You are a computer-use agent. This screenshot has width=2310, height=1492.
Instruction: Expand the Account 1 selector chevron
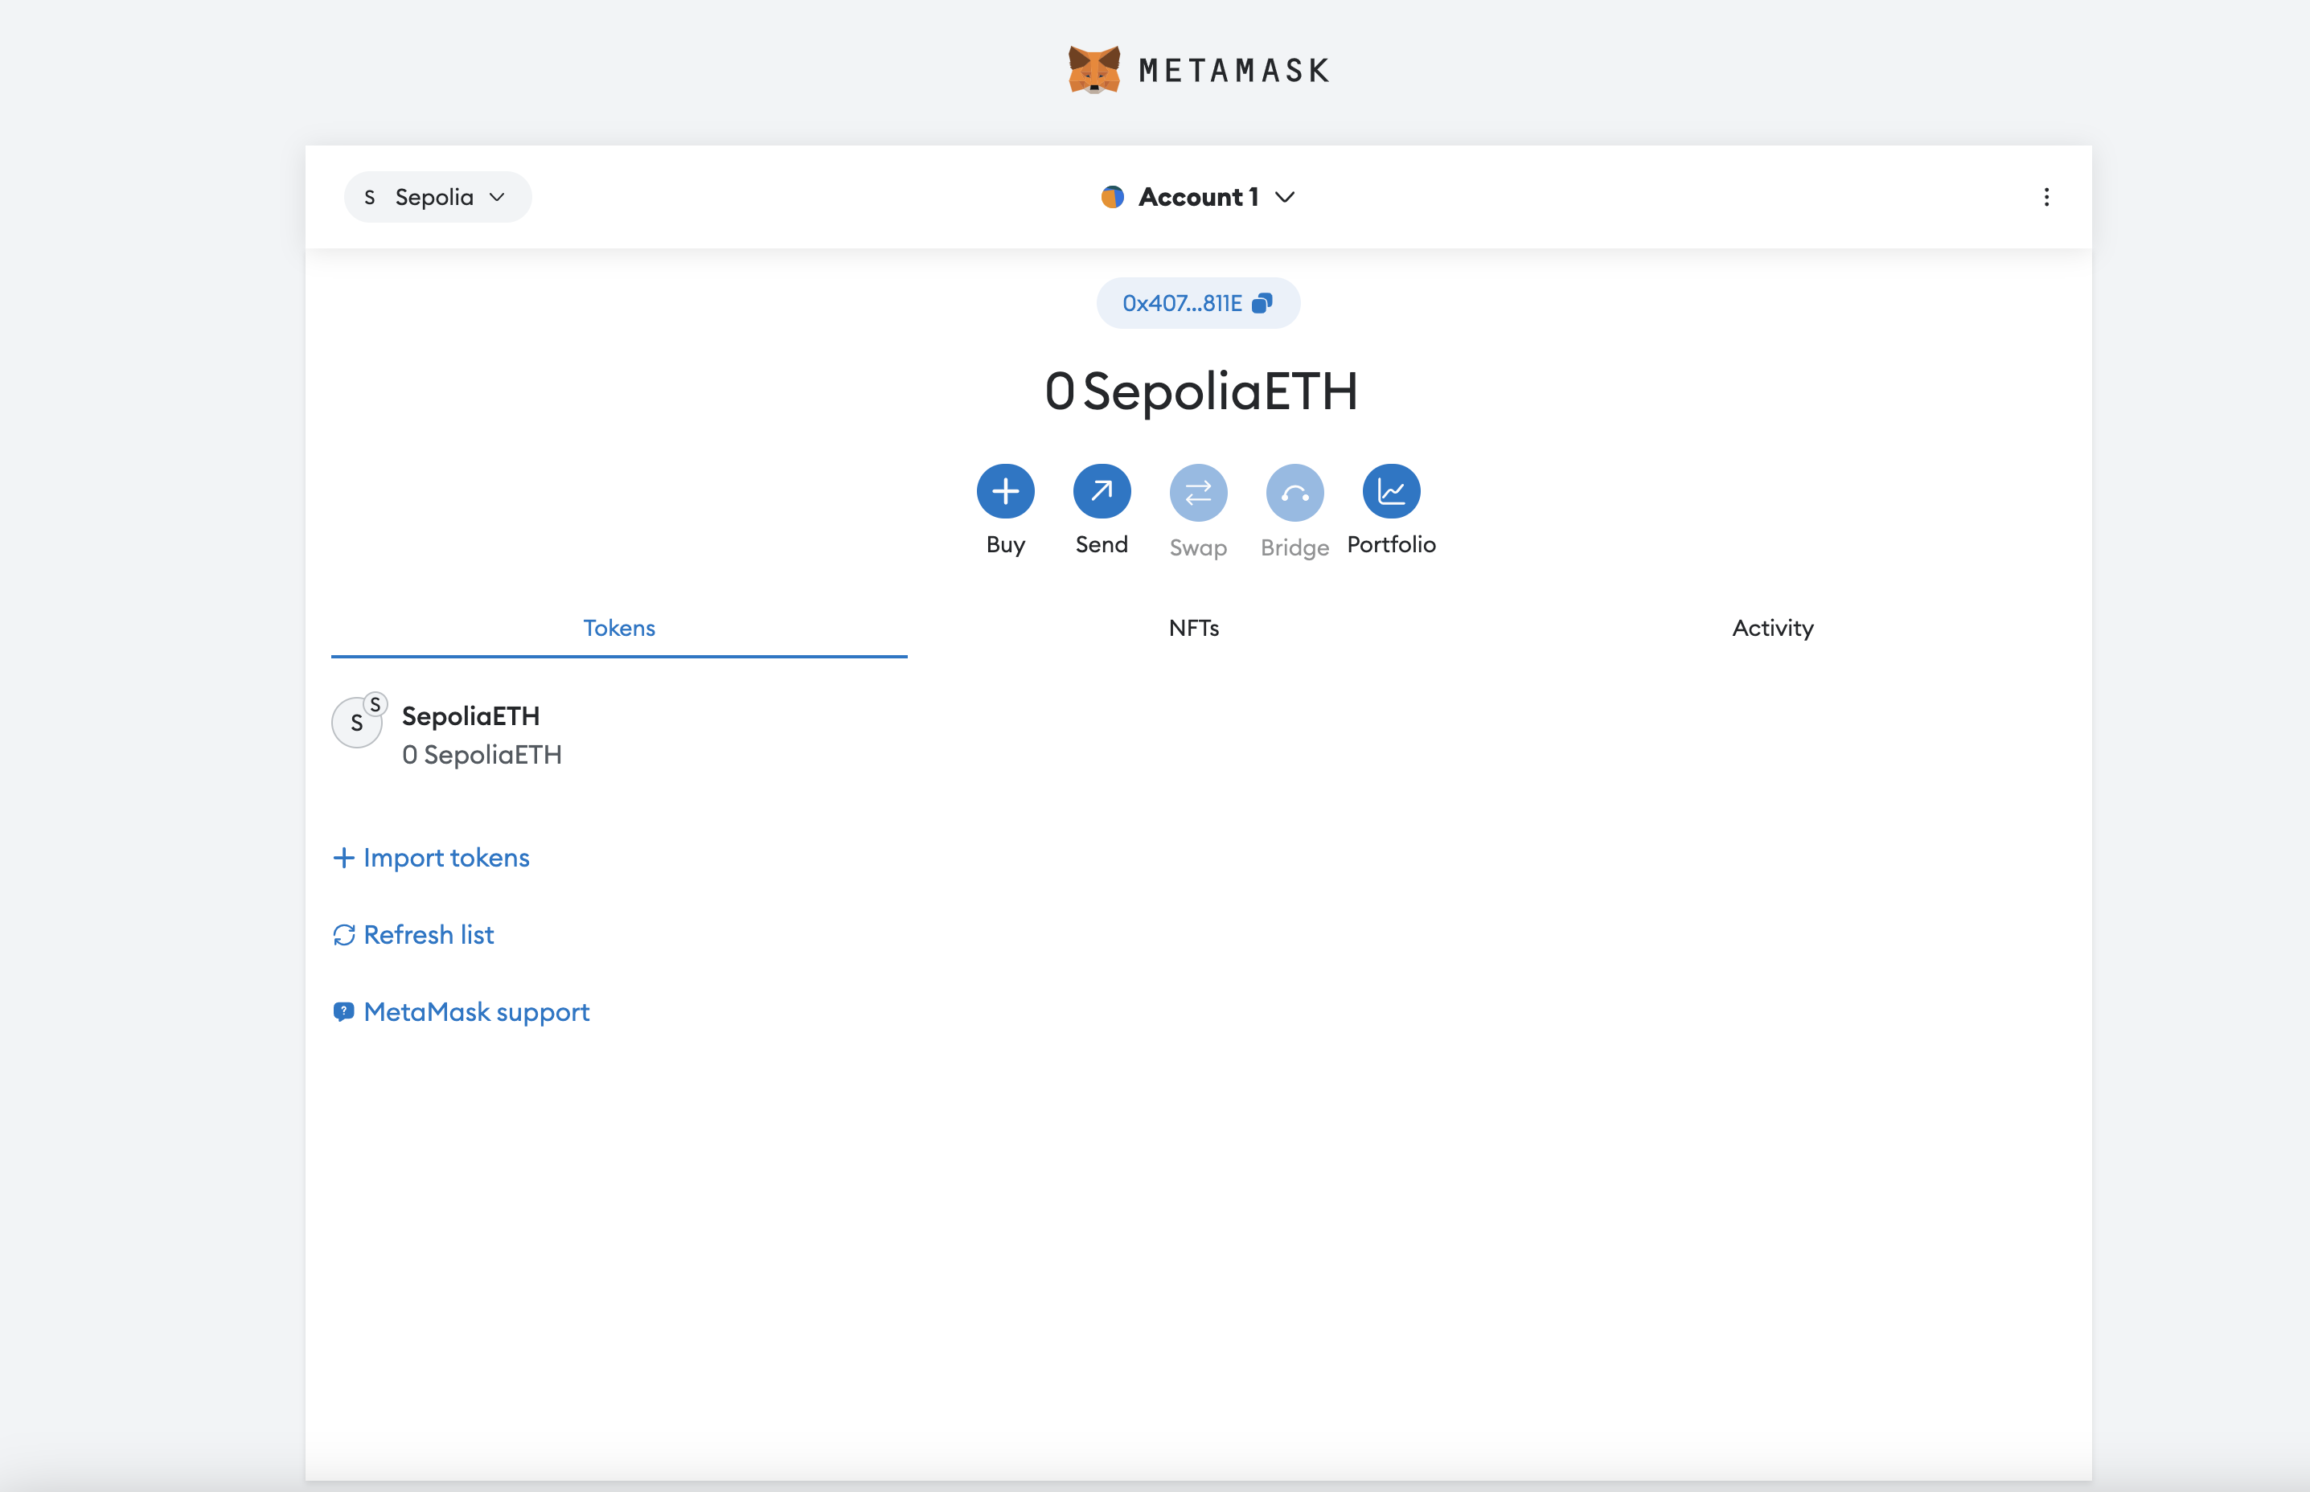point(1285,198)
